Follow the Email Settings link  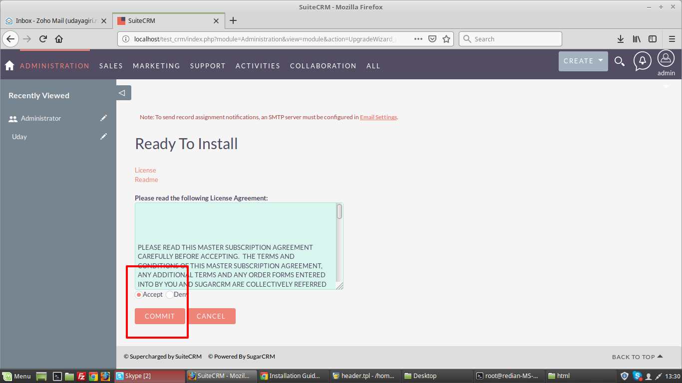tap(378, 117)
